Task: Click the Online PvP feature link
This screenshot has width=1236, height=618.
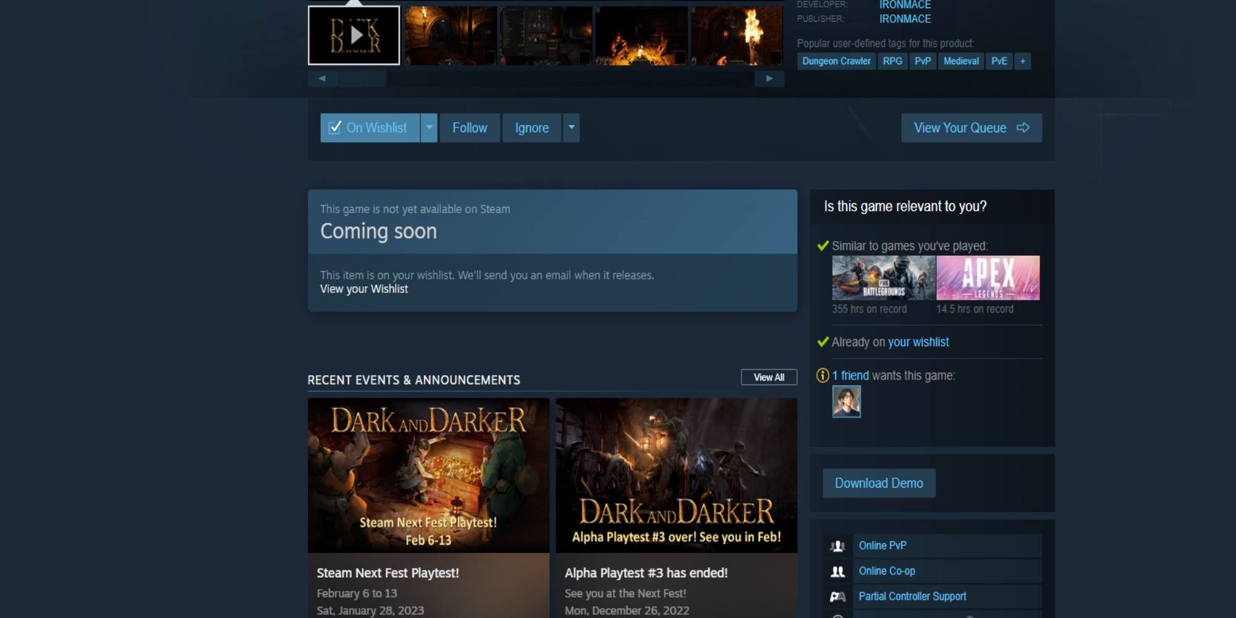Action: [x=883, y=546]
